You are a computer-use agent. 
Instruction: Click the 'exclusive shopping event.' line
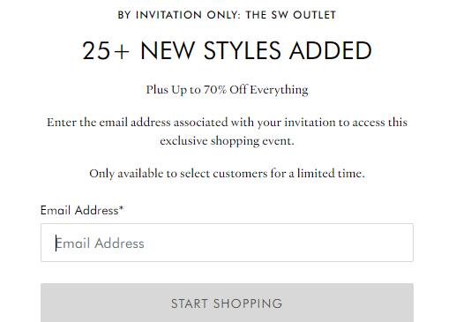[x=227, y=141]
